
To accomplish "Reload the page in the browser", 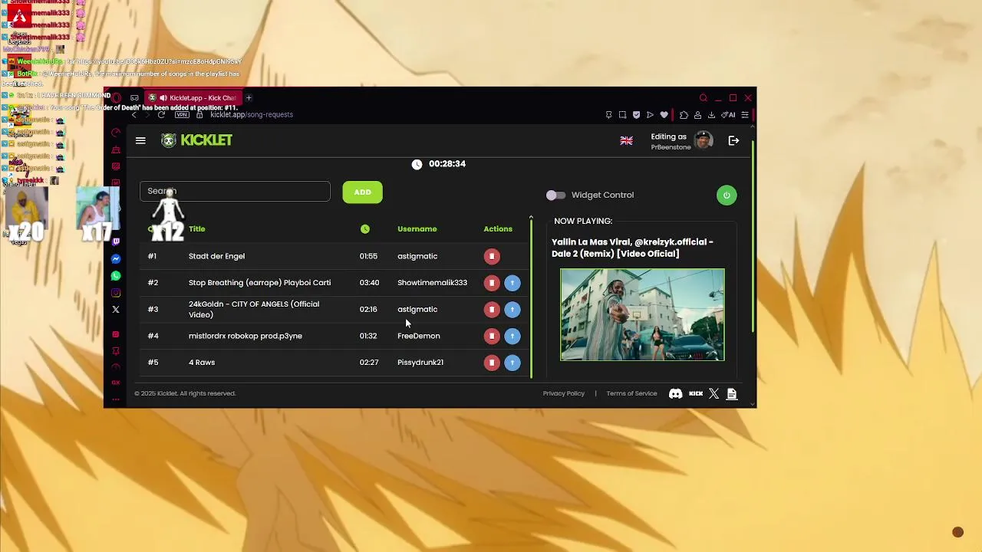I will pos(161,114).
